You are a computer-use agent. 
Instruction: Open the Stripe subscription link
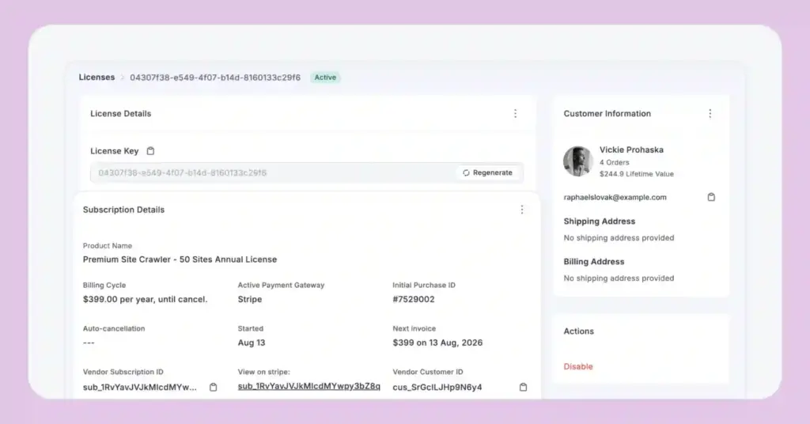click(308, 386)
